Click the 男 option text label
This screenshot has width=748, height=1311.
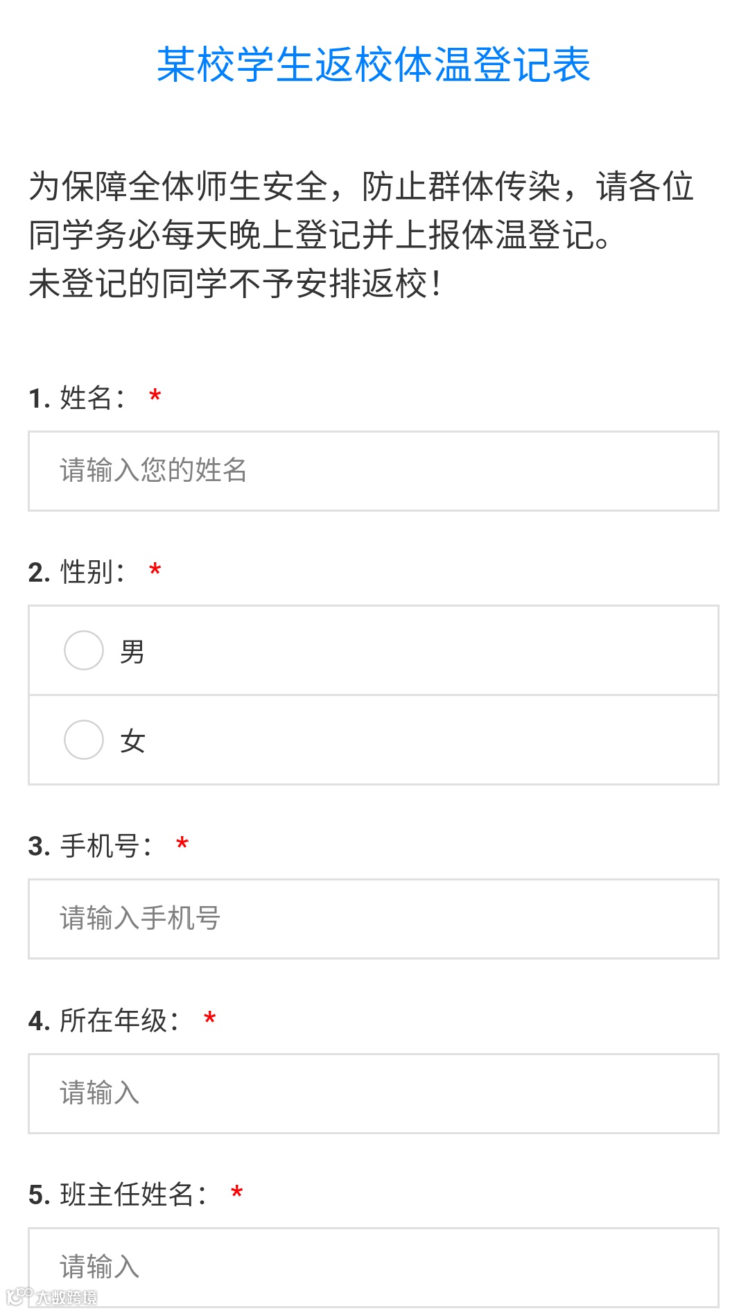pyautogui.click(x=132, y=652)
